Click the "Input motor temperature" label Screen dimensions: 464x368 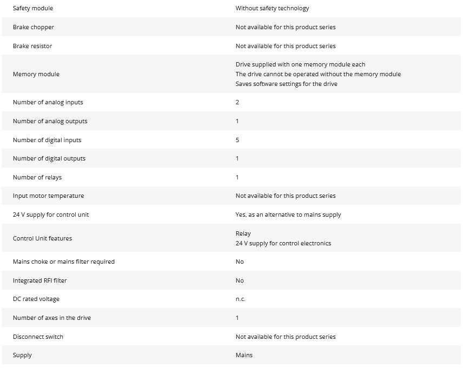click(49, 196)
